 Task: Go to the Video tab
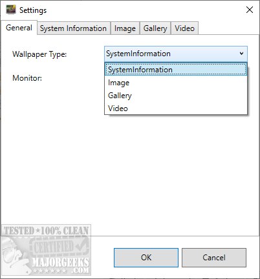point(184,28)
